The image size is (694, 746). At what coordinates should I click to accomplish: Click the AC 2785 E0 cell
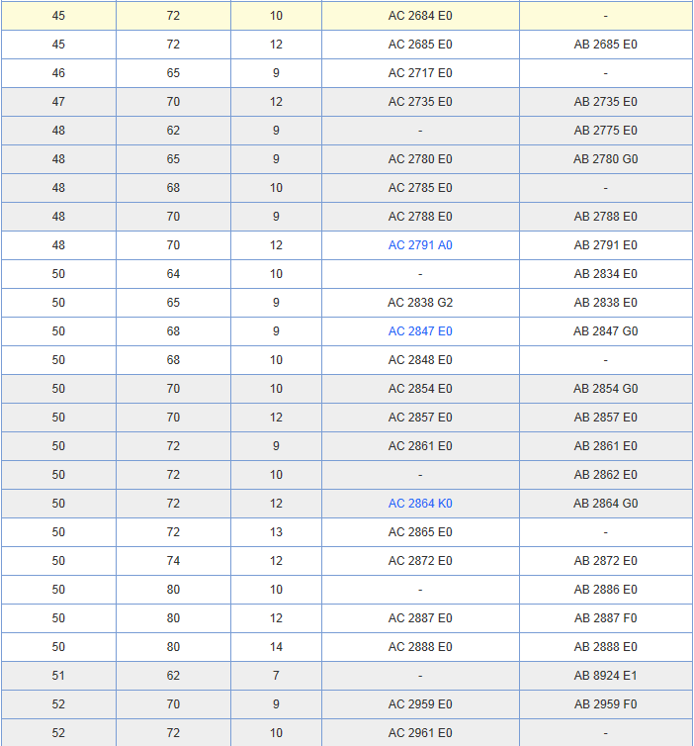click(420, 188)
